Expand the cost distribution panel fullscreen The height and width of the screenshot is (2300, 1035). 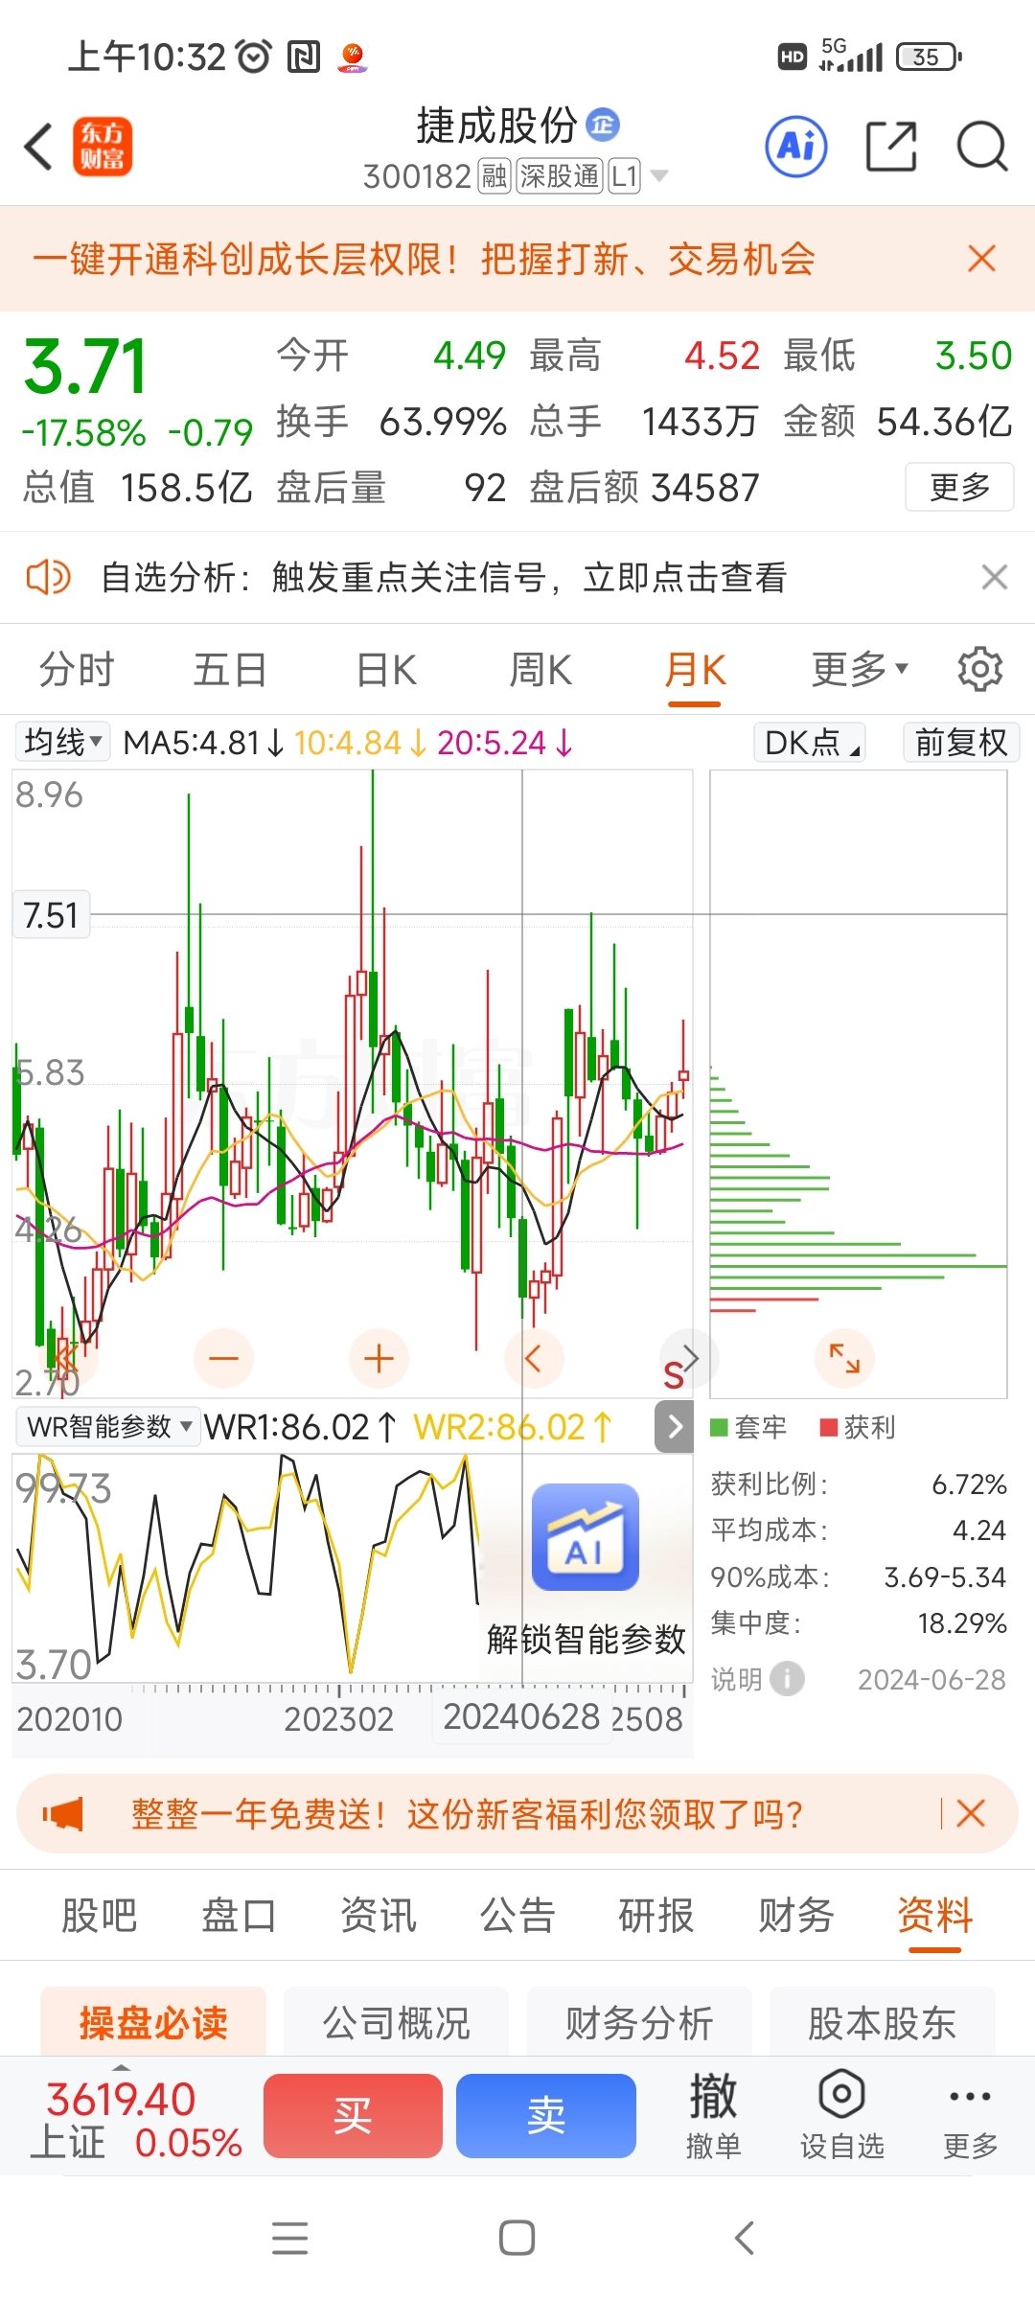tap(844, 1358)
